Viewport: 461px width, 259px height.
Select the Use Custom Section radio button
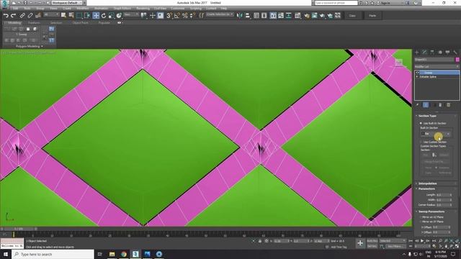[x=421, y=142]
